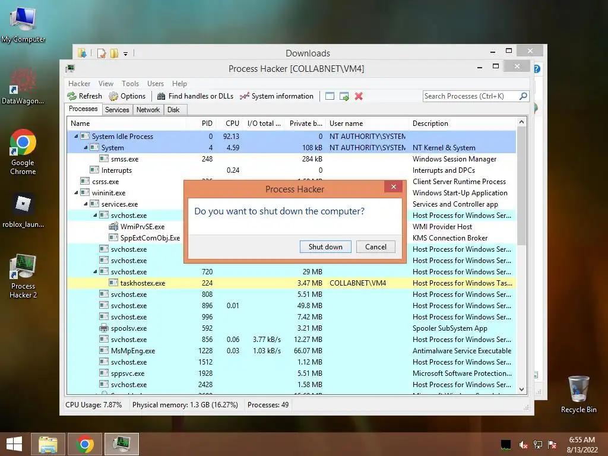Click Cancel in the shutdown dialog
This screenshot has height=456, width=608.
point(376,246)
